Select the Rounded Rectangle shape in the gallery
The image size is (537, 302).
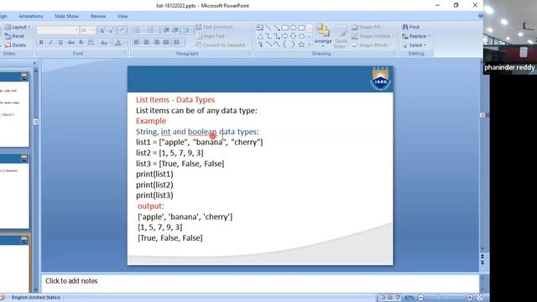click(x=301, y=28)
